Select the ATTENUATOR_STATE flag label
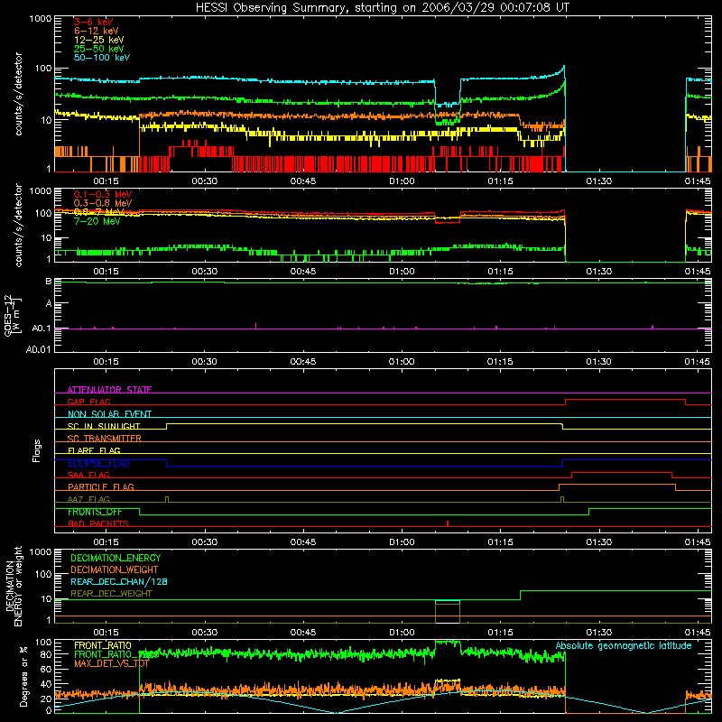 [109, 390]
